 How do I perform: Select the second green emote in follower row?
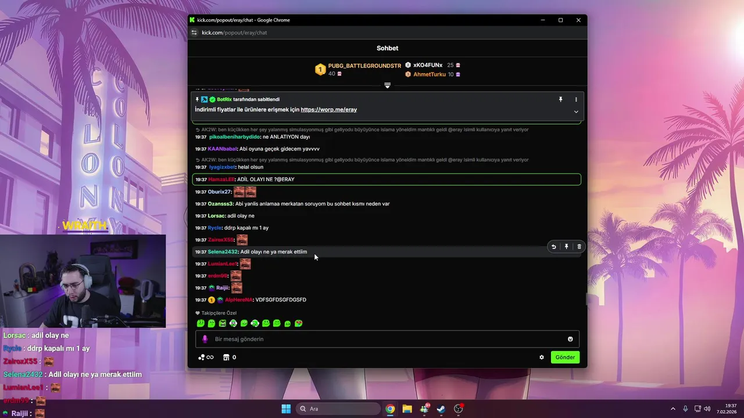(212, 323)
